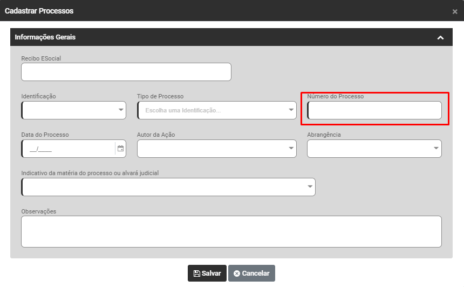Open the calendar date picker icon
Image resolution: width=464 pixels, height=287 pixels.
pyautogui.click(x=120, y=149)
